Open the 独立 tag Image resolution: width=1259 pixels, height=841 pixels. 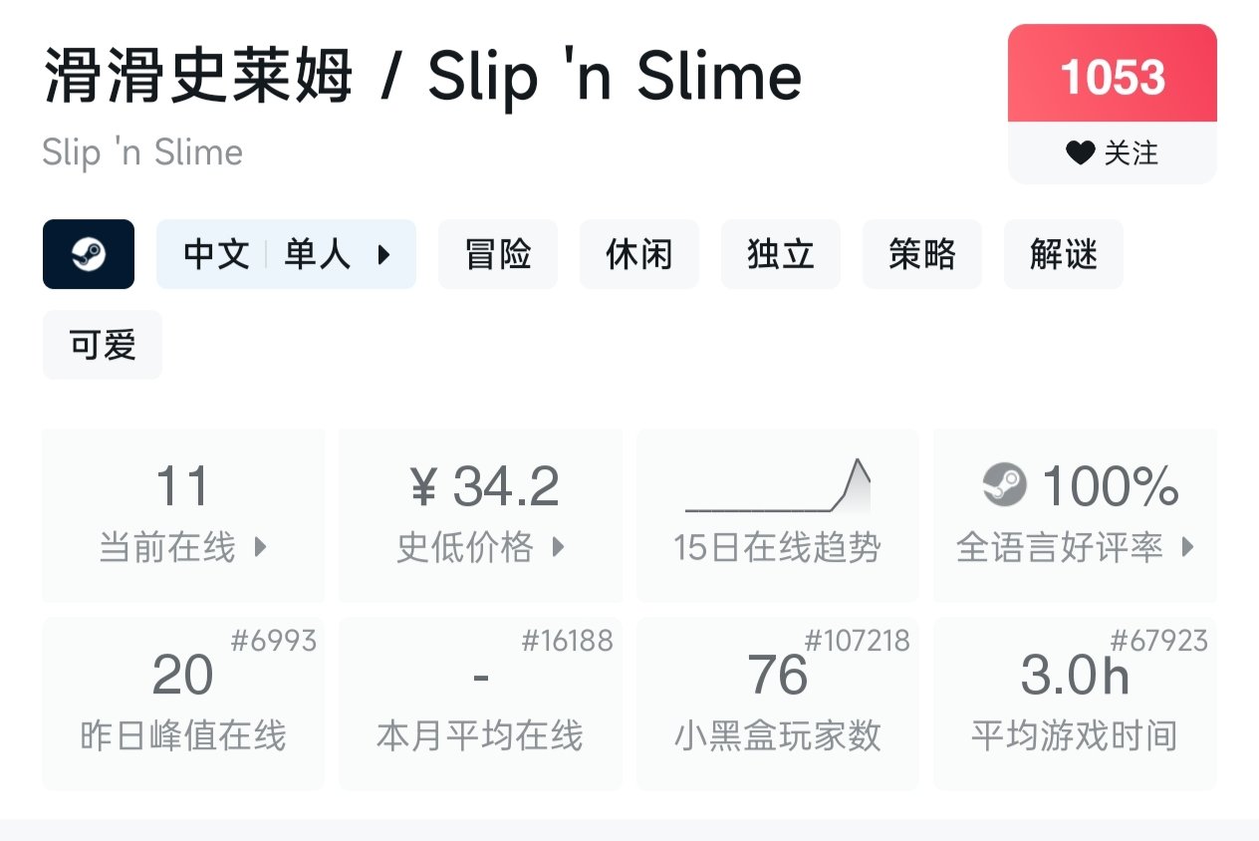tap(781, 254)
